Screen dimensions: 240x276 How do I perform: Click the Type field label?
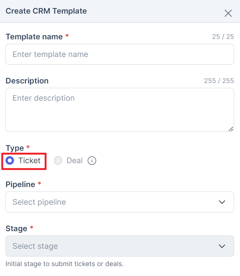pyautogui.click(x=15, y=148)
